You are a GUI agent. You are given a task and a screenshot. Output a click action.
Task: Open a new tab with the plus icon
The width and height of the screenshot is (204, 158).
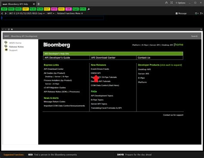38,4
